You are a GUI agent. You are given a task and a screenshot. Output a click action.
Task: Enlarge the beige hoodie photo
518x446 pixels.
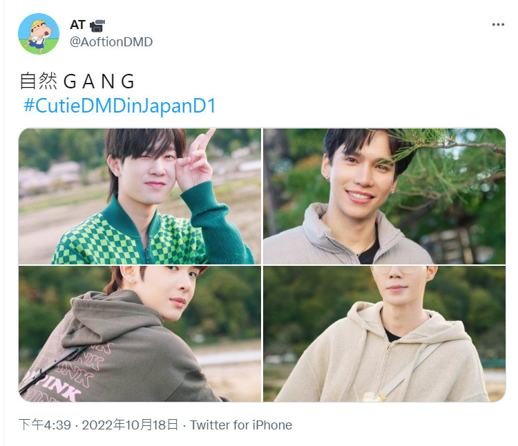pyautogui.click(x=384, y=333)
